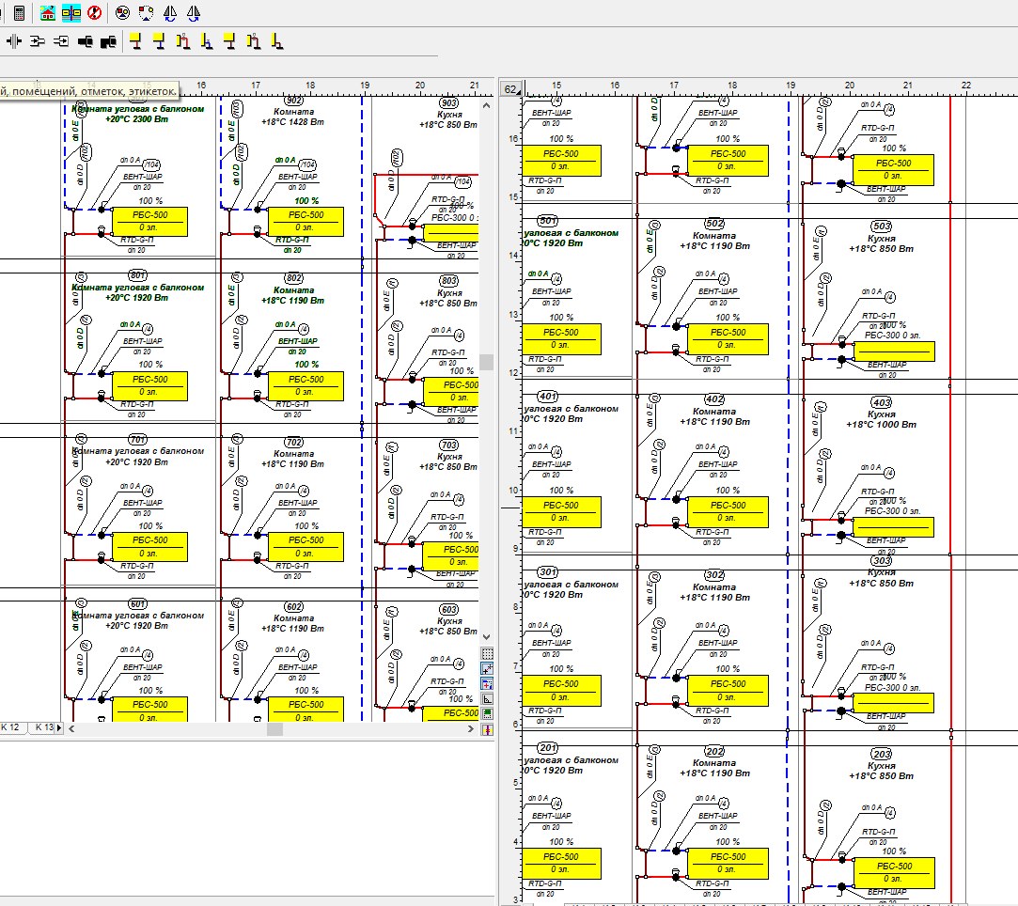Click the first mirror flip icon
This screenshot has width=1018, height=906.
click(169, 12)
